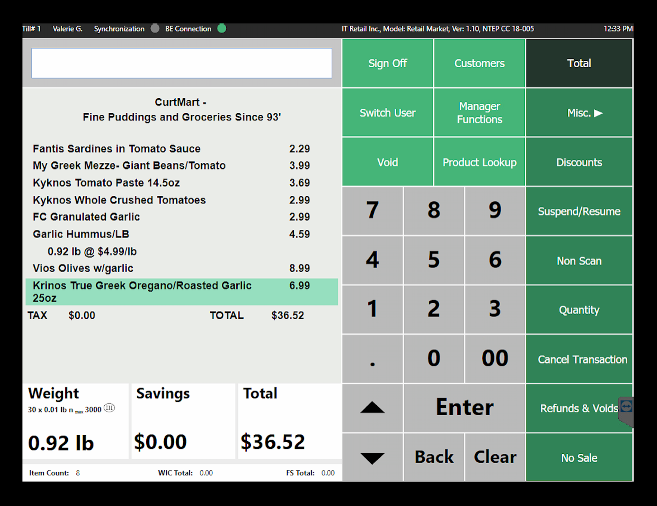The width and height of the screenshot is (657, 506).
Task: Click the down arrow key
Action: [x=372, y=457]
